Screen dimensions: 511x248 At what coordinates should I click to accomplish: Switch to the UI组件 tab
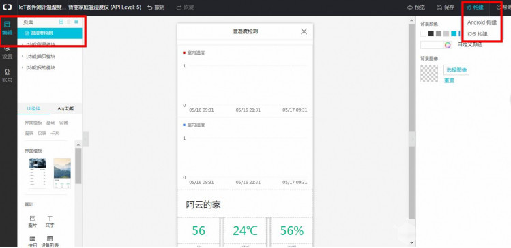[x=33, y=109]
